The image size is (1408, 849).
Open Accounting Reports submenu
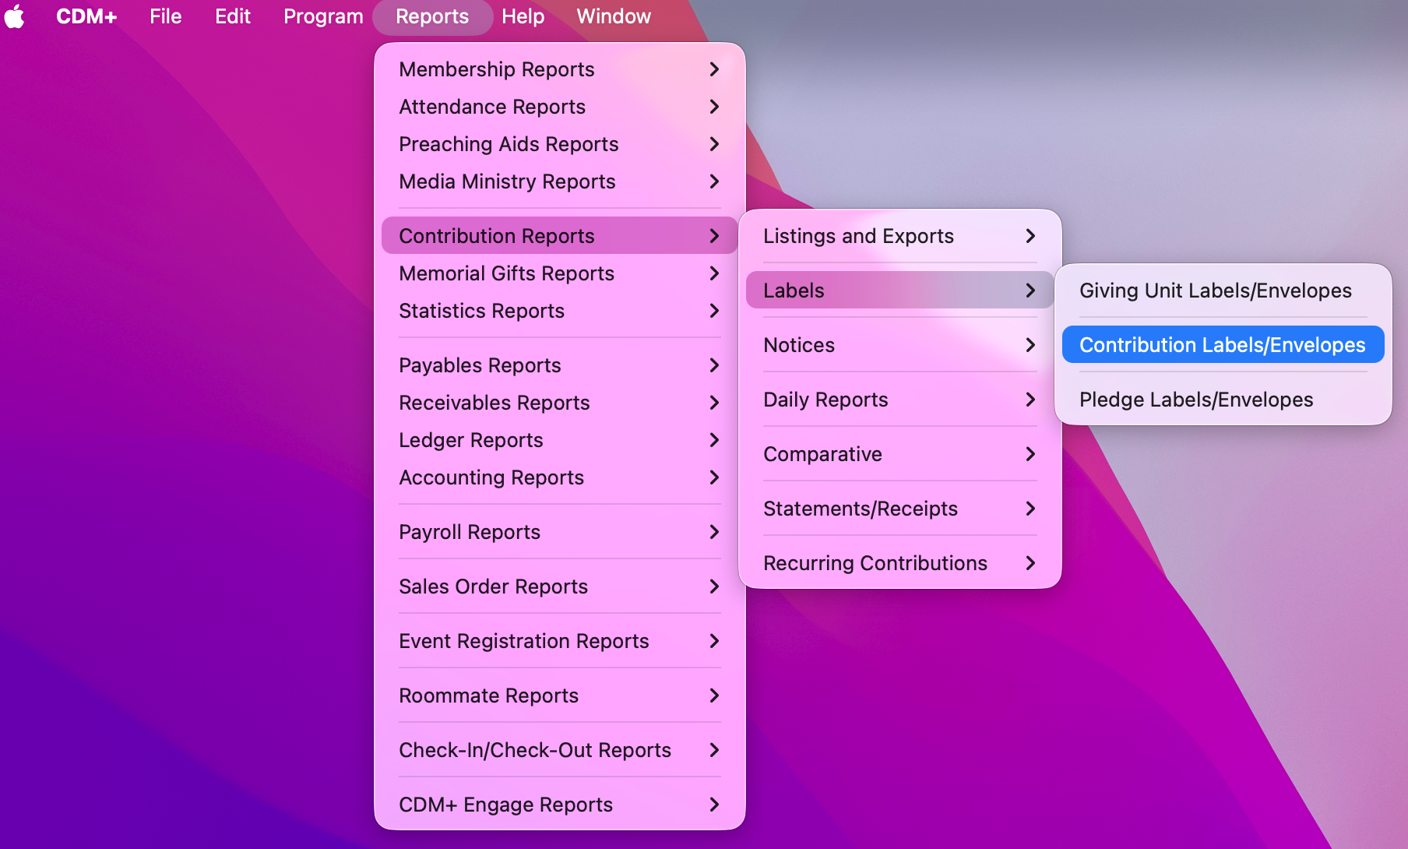click(559, 477)
